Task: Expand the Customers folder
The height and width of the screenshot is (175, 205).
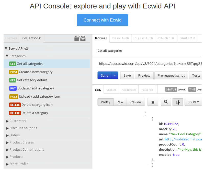Action: (x=7, y=121)
